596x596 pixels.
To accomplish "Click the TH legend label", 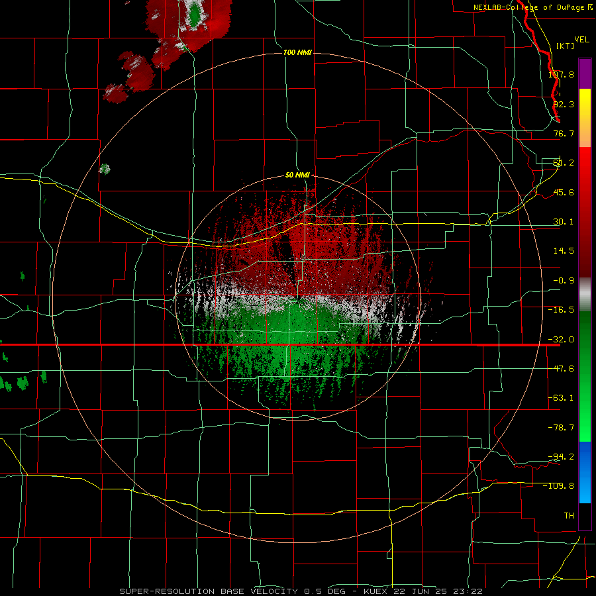I will point(569,515).
